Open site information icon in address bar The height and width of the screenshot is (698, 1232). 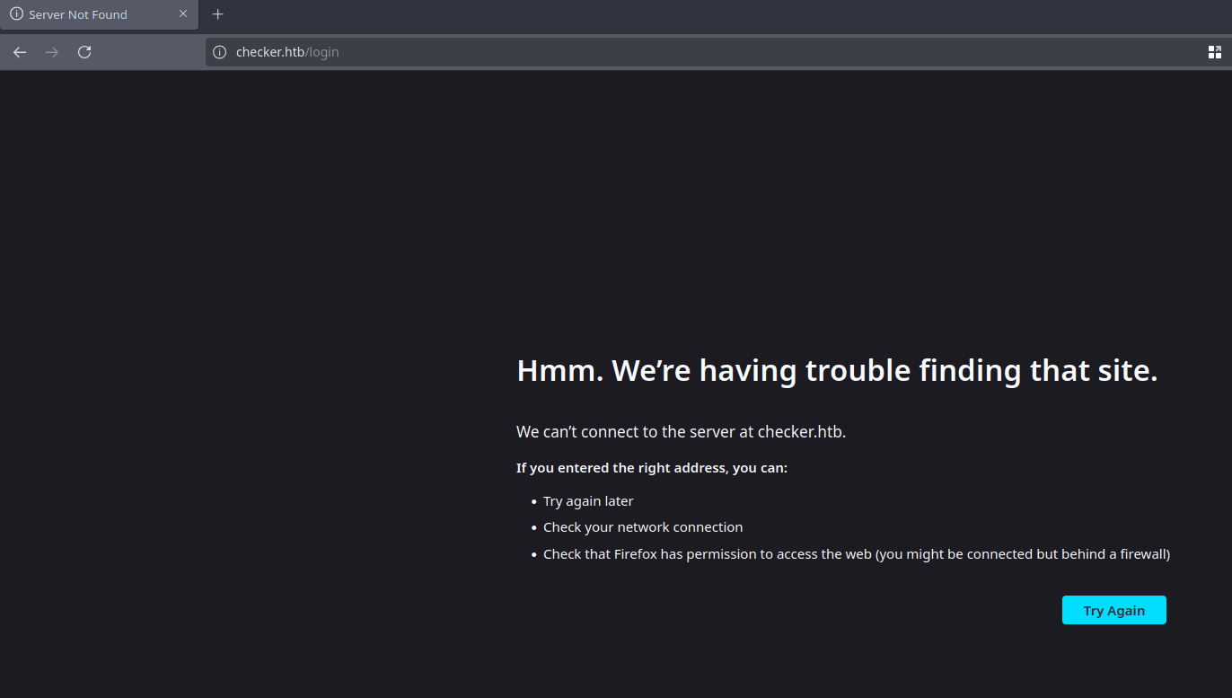(220, 52)
